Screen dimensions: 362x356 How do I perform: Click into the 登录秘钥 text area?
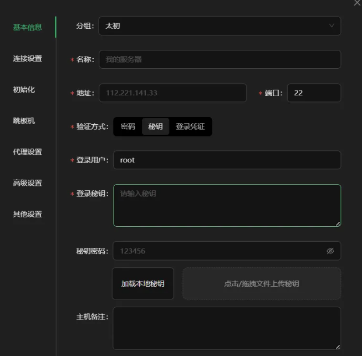[226, 205]
